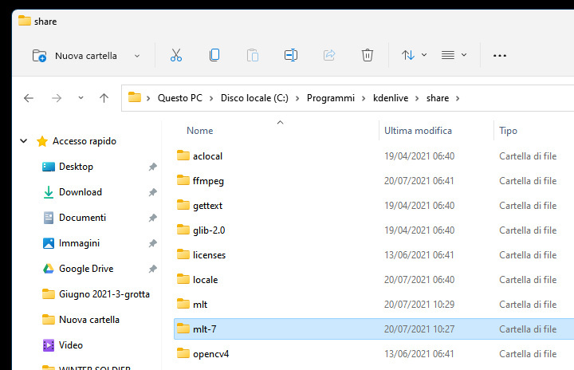Sort by Ultima modifica column header
574x370 pixels.
418,131
